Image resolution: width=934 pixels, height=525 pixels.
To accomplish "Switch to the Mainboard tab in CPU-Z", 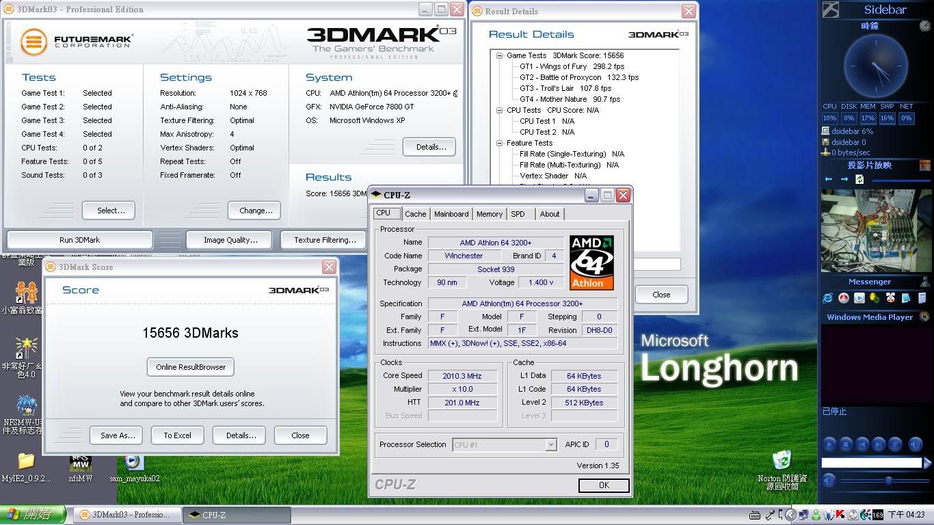I will click(451, 214).
